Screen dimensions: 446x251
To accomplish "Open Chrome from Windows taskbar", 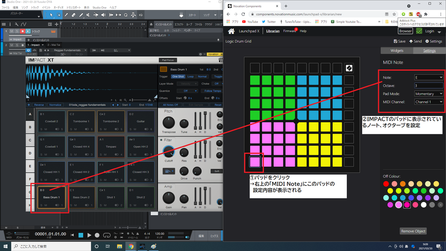I will coord(131,246).
